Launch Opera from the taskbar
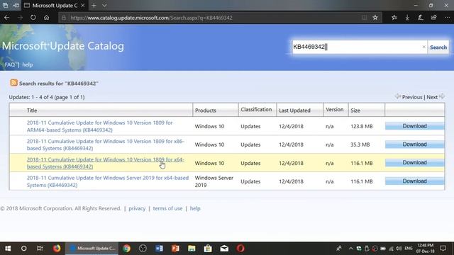Screen dimensions: 454x255 click(x=240, y=249)
